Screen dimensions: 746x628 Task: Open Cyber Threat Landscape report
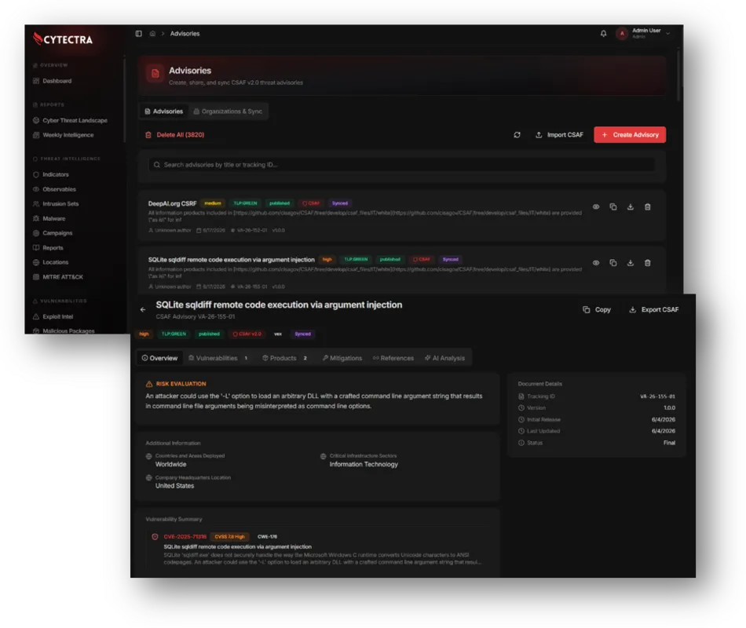click(70, 120)
